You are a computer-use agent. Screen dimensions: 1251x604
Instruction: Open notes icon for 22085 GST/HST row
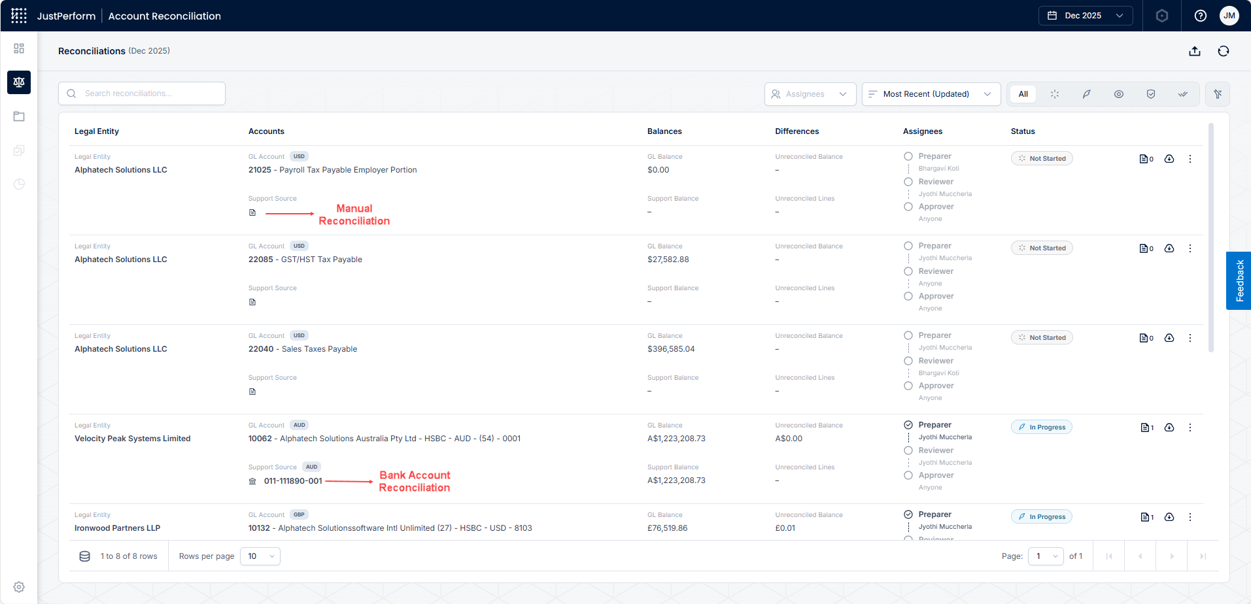point(1146,248)
